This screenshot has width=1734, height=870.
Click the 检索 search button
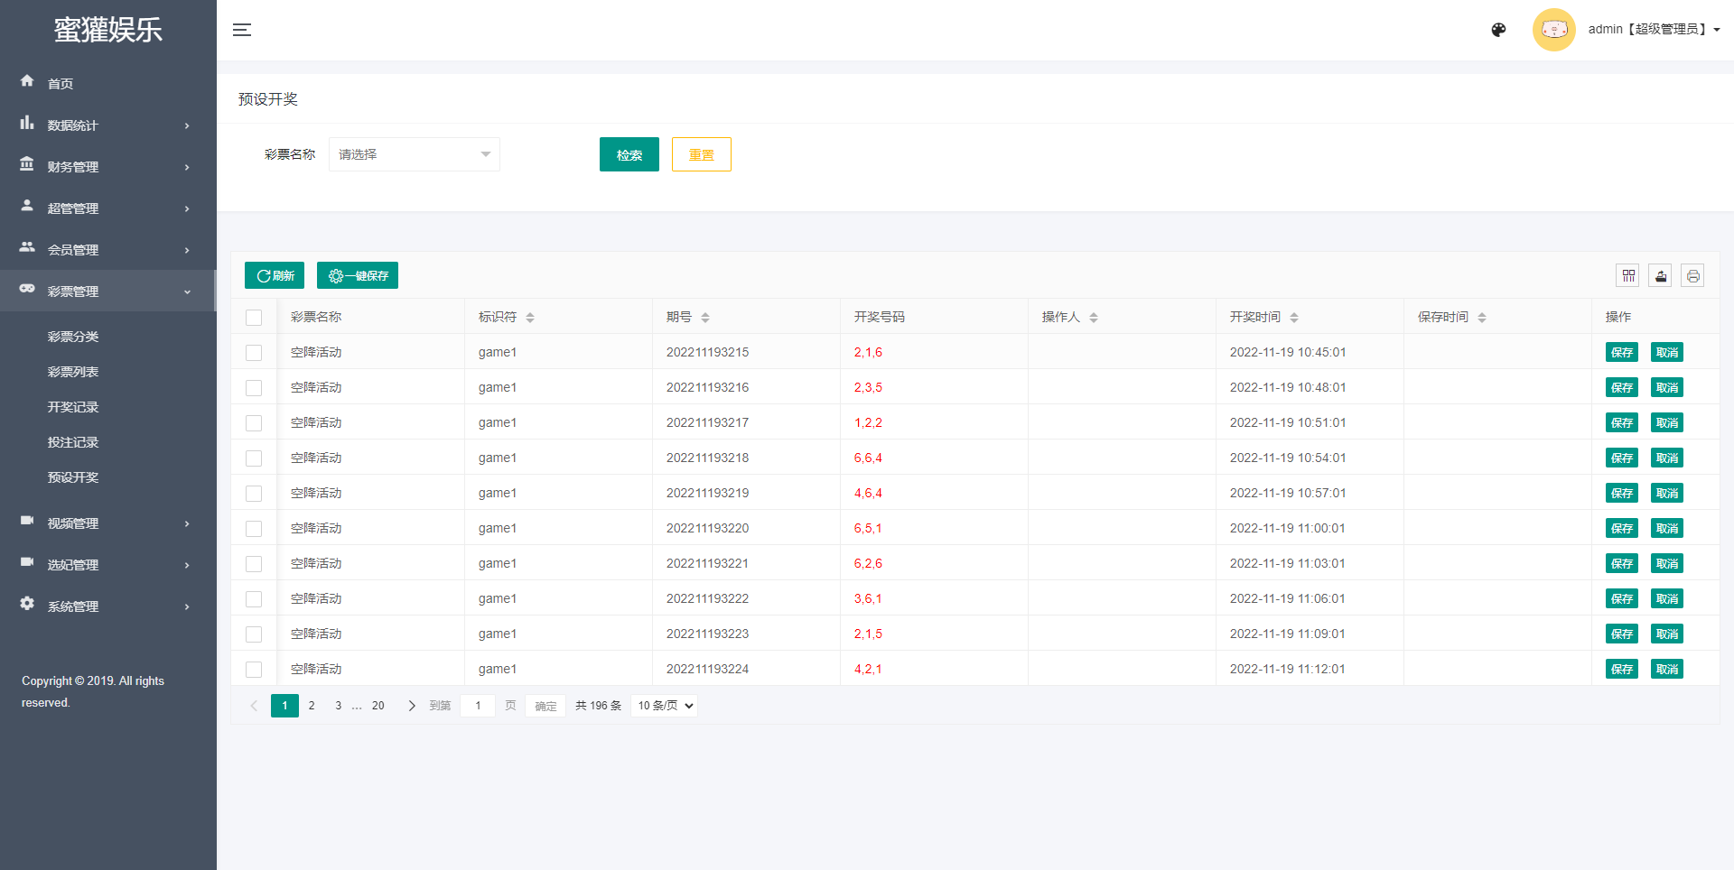629,154
